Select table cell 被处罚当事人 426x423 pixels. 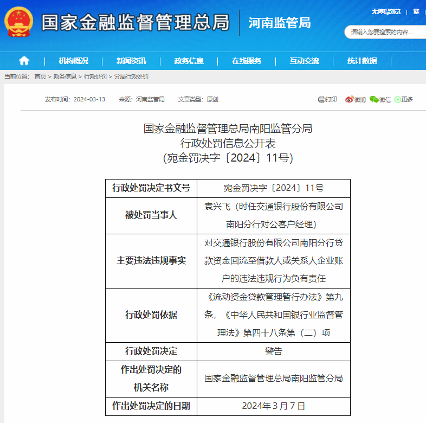(151, 215)
